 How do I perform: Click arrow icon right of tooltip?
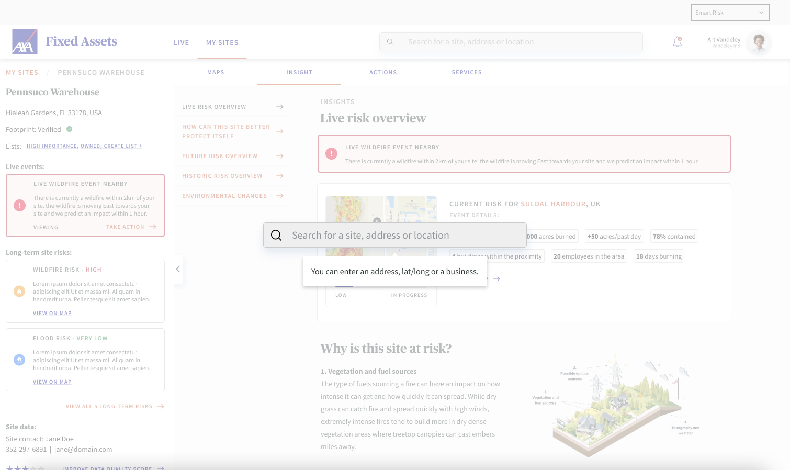coord(496,279)
